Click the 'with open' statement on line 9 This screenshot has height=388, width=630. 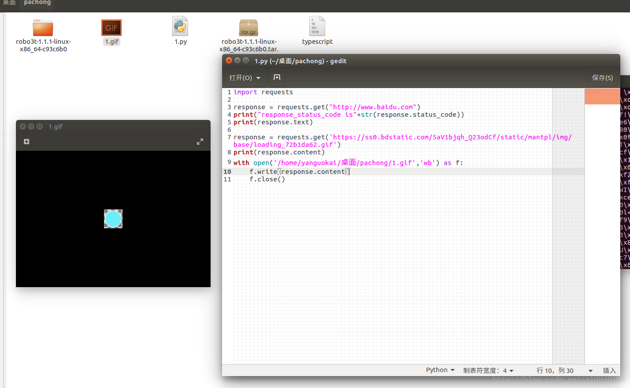pyautogui.click(x=348, y=163)
